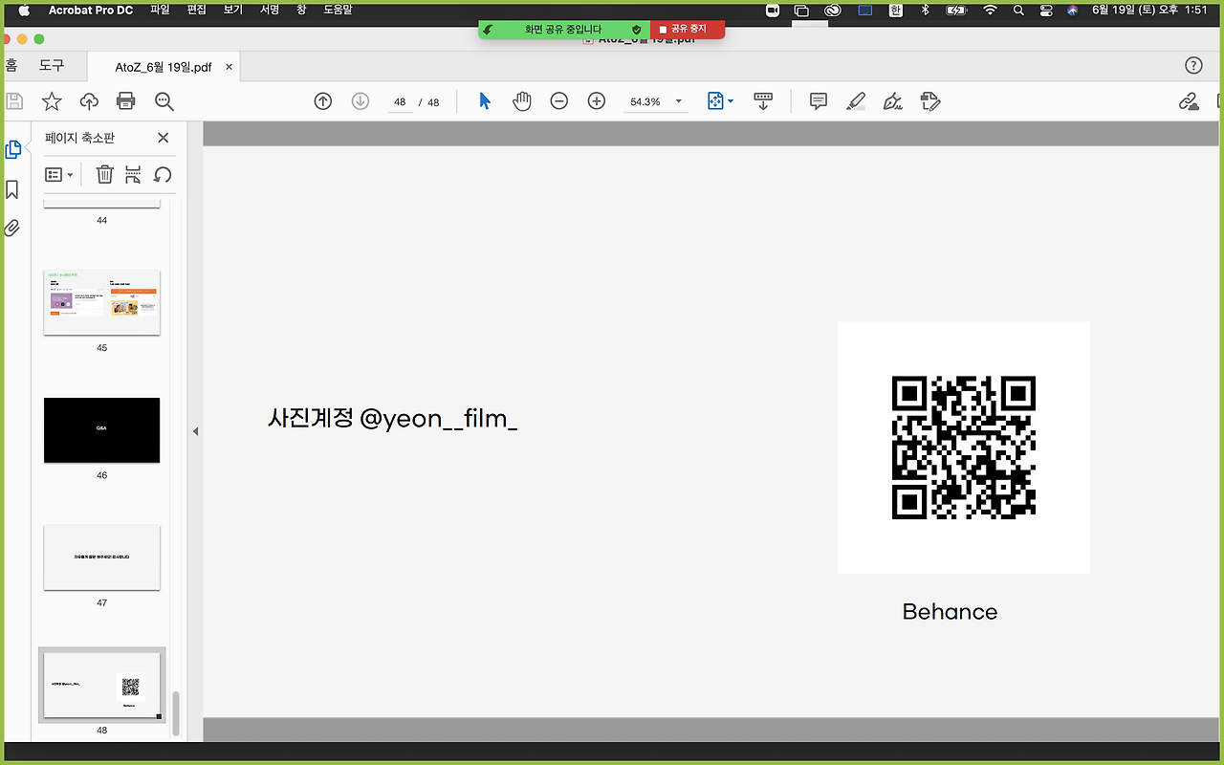1224x765 pixels.
Task: Close the page thumbnails panel
Action: click(163, 138)
